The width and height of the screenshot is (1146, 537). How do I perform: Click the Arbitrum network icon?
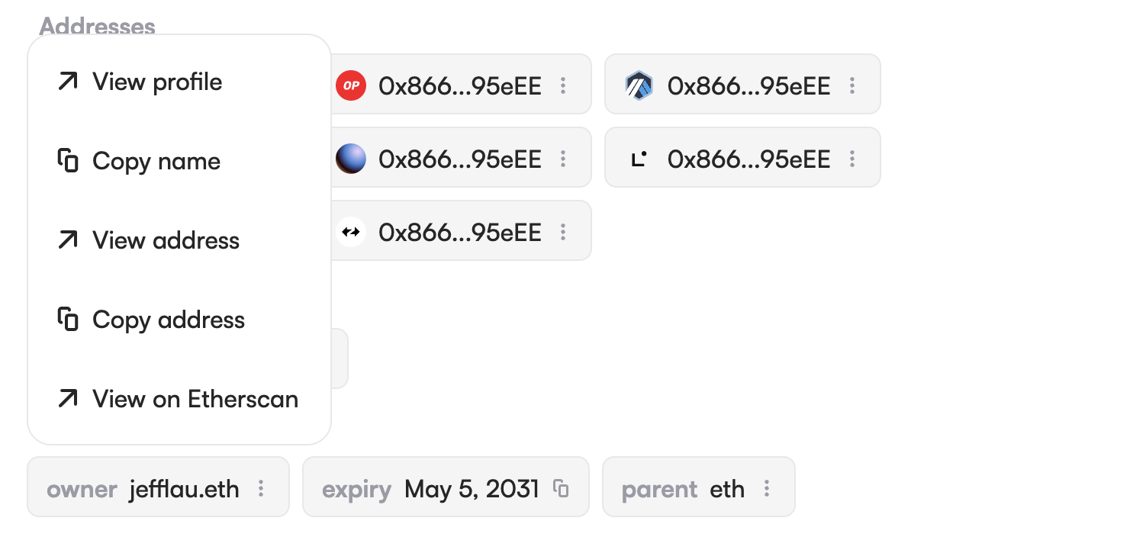(639, 85)
